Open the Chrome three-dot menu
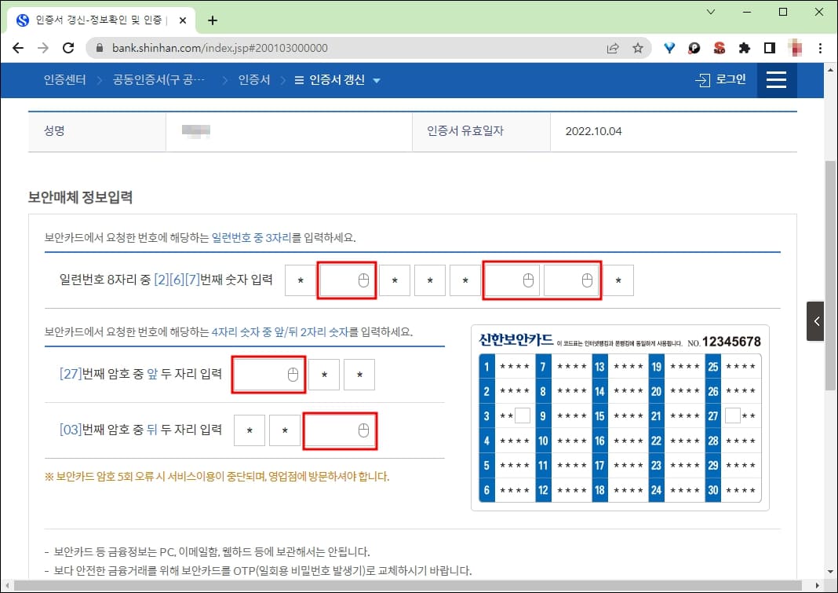Image resolution: width=838 pixels, height=593 pixels. point(820,48)
